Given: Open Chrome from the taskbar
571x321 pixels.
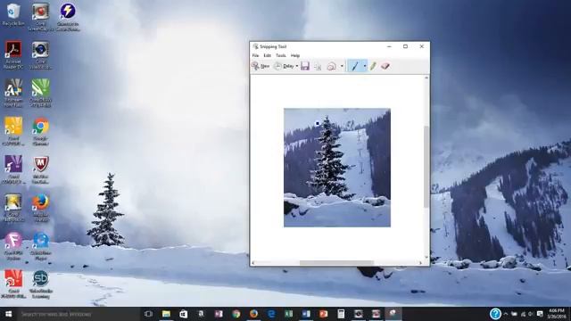Looking at the screenshot, I should pos(236,314).
